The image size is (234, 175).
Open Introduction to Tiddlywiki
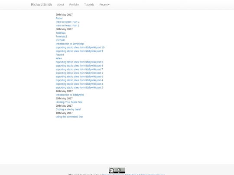click(70, 95)
